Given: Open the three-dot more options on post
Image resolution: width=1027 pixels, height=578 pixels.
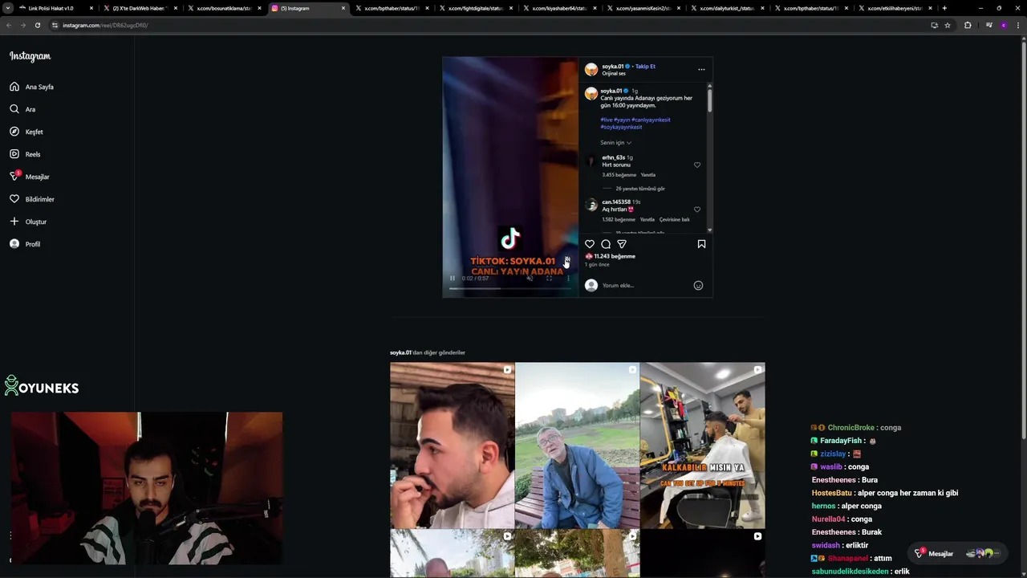Looking at the screenshot, I should (701, 69).
